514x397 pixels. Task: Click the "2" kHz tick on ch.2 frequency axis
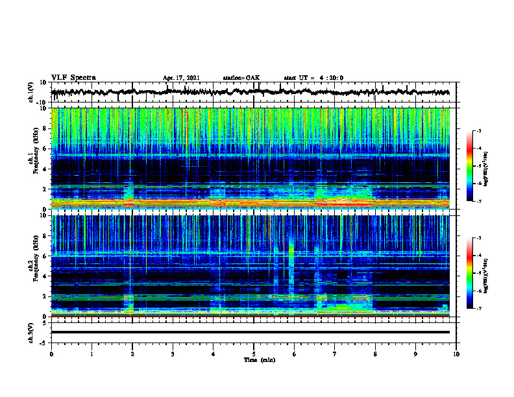[x=45, y=296]
